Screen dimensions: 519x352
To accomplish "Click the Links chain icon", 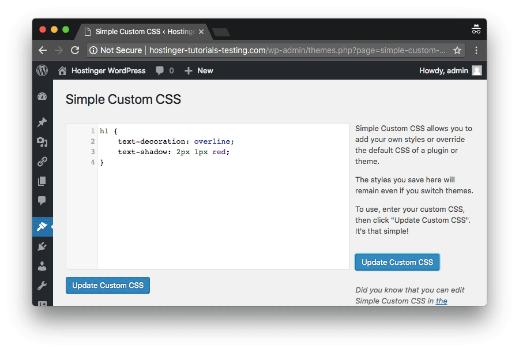I will point(42,162).
